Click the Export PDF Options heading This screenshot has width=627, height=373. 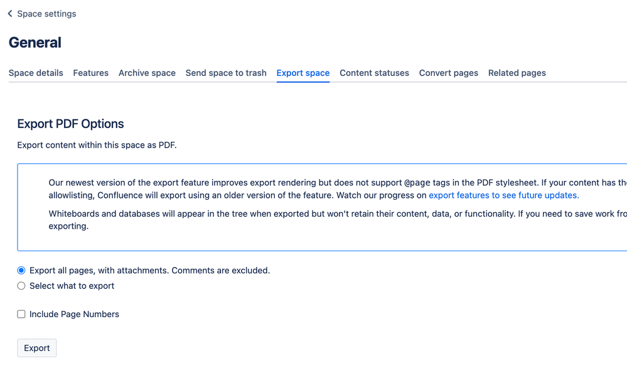coord(70,124)
